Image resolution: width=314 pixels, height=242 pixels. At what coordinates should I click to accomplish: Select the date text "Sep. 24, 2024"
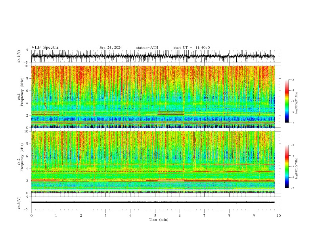[111, 47]
